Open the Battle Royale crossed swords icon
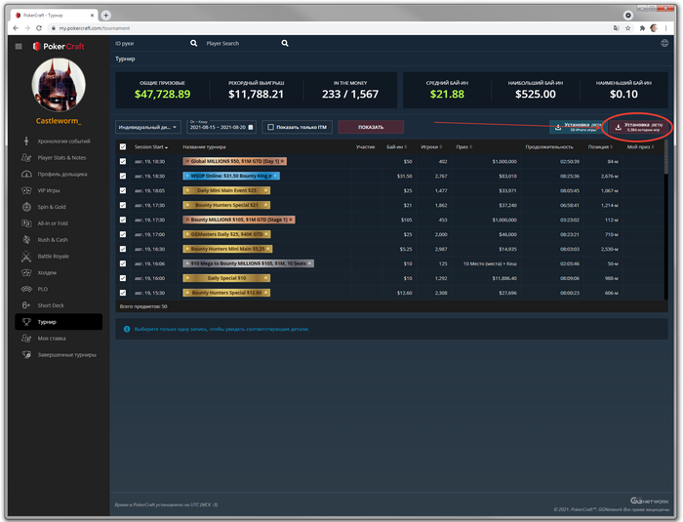The width and height of the screenshot is (683, 522). (x=26, y=257)
